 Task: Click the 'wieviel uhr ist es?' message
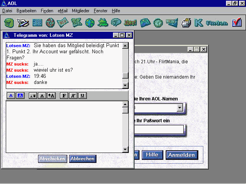[53, 70]
